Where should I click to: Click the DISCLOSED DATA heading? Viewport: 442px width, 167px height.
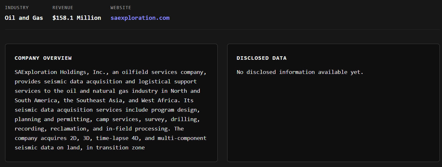tap(262, 58)
